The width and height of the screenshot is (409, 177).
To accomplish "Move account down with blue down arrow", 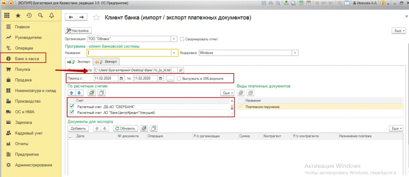I will coord(79,93).
